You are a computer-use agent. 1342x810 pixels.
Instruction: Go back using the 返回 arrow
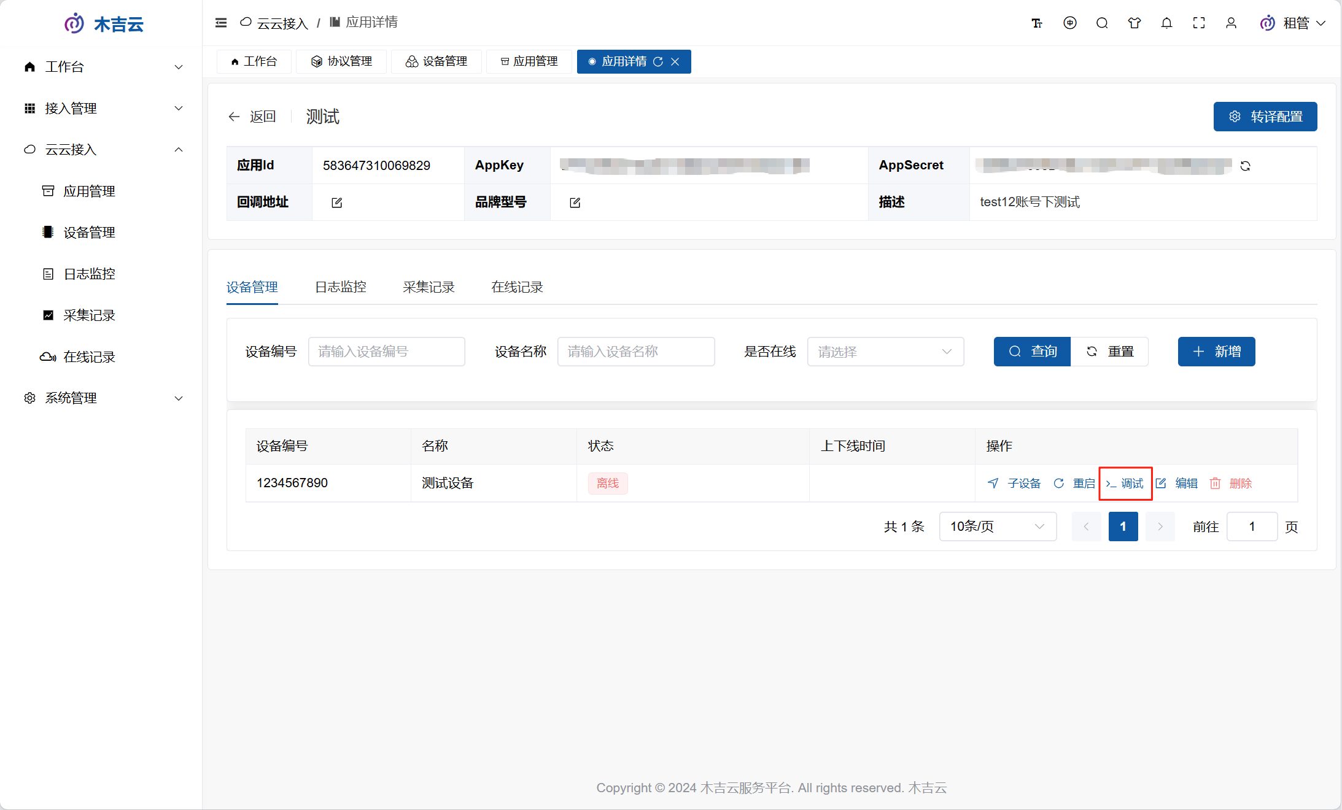(252, 117)
